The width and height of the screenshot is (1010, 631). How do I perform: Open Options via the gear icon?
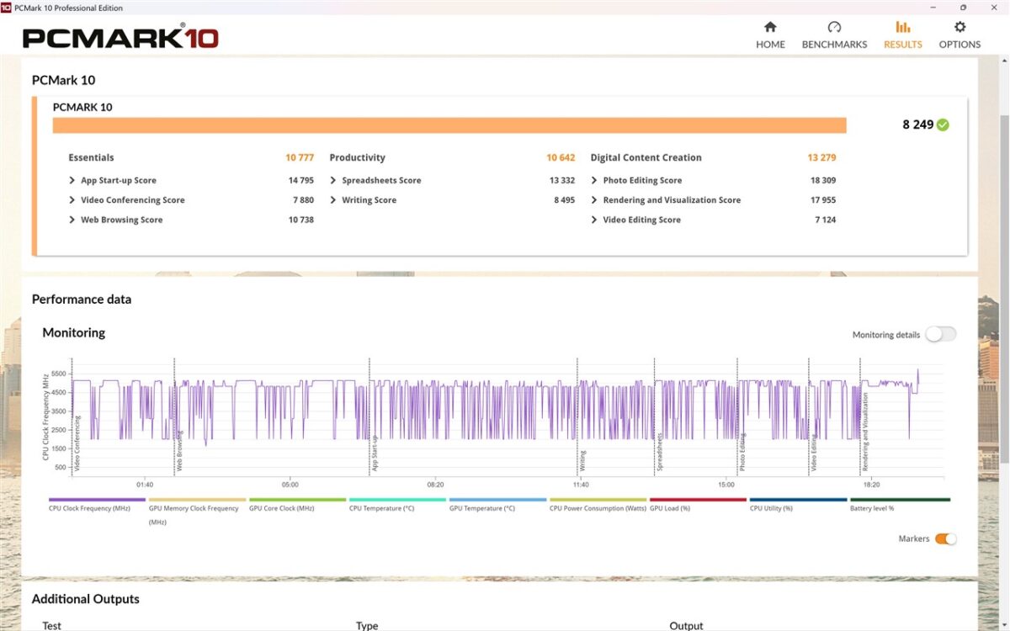point(959,27)
